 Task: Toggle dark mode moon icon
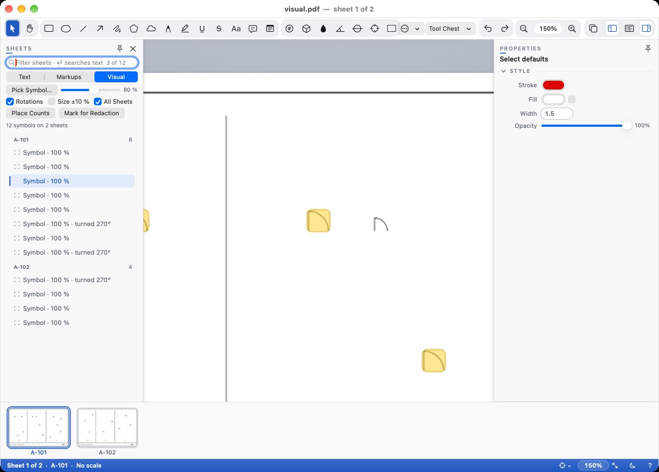632,465
